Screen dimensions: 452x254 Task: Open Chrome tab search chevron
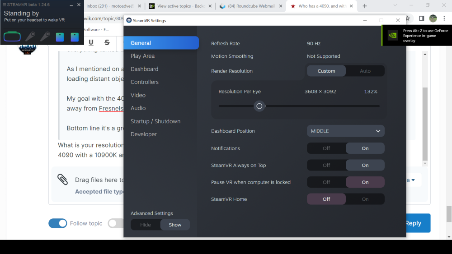coord(395,5)
